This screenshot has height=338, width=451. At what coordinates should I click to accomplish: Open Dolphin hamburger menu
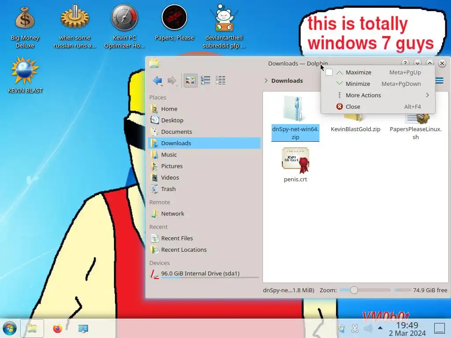439,81
